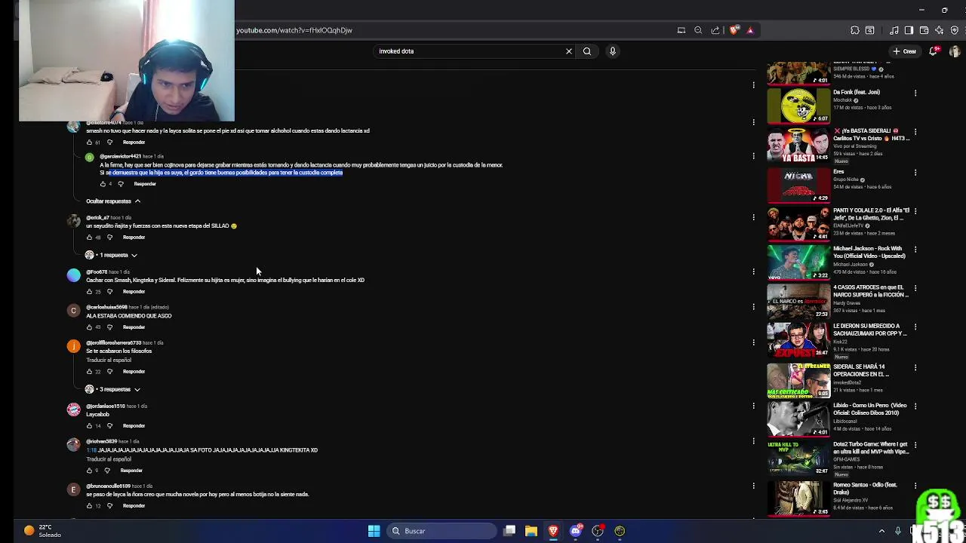966x543 pixels.
Task: Open the browser extensions puzzle icon
Action: pos(855,30)
